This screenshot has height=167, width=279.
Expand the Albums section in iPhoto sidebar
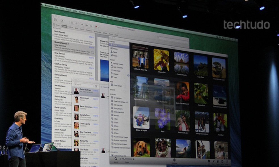tap(112, 94)
